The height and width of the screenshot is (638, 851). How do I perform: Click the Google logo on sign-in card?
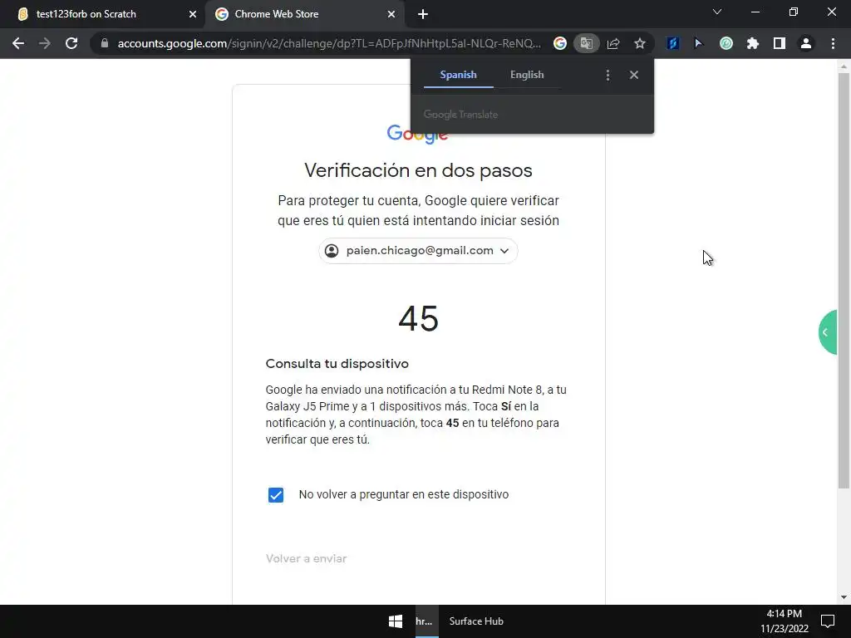[x=418, y=134]
